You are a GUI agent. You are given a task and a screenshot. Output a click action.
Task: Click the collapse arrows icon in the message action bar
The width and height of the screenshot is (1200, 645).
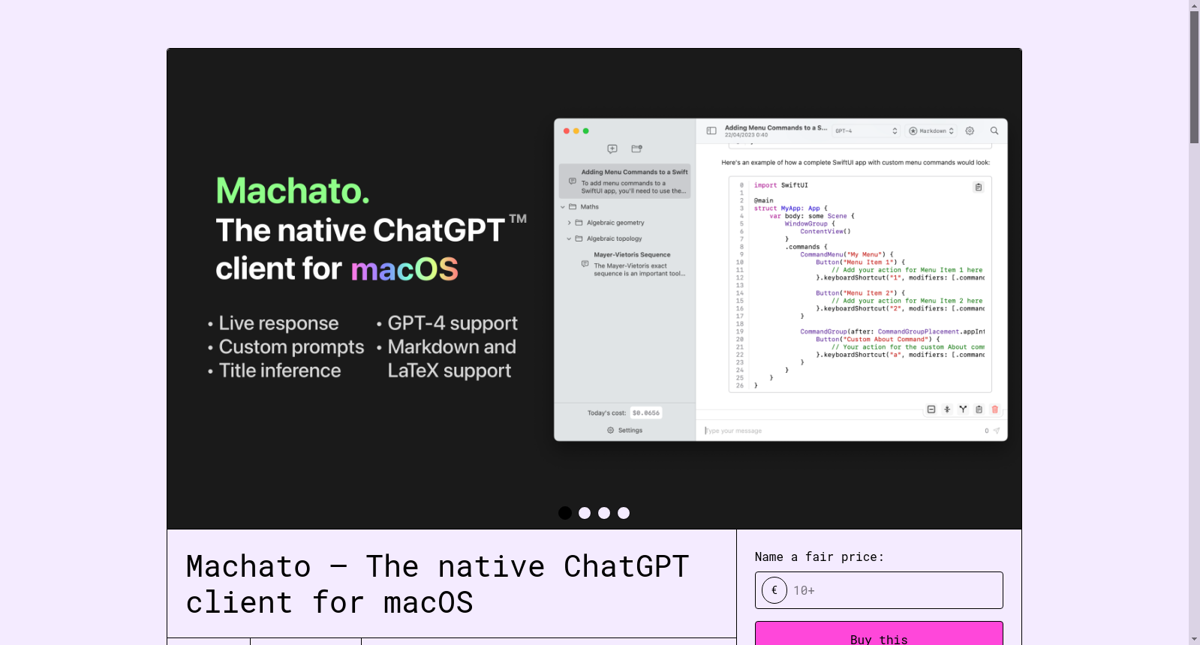(947, 409)
